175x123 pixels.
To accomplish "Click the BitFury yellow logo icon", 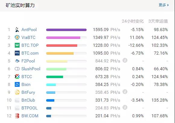I will (17, 92).
